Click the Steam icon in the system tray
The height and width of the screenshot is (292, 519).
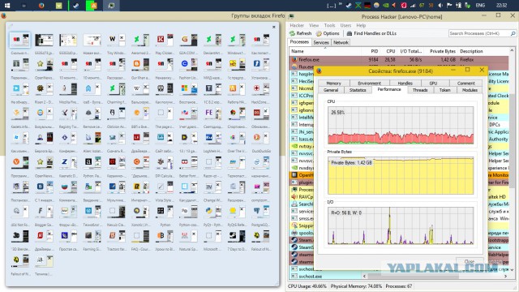point(349,6)
